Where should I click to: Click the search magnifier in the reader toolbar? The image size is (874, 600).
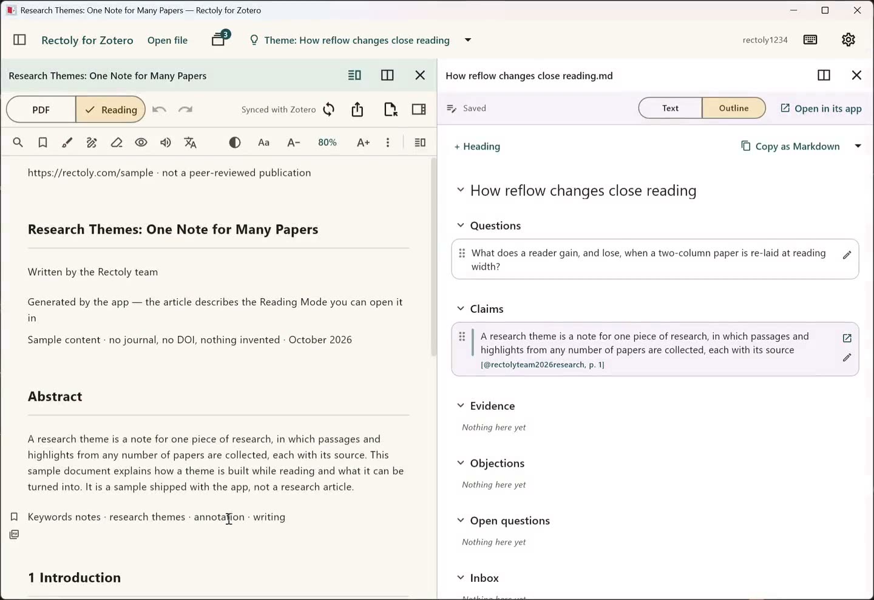coord(18,142)
